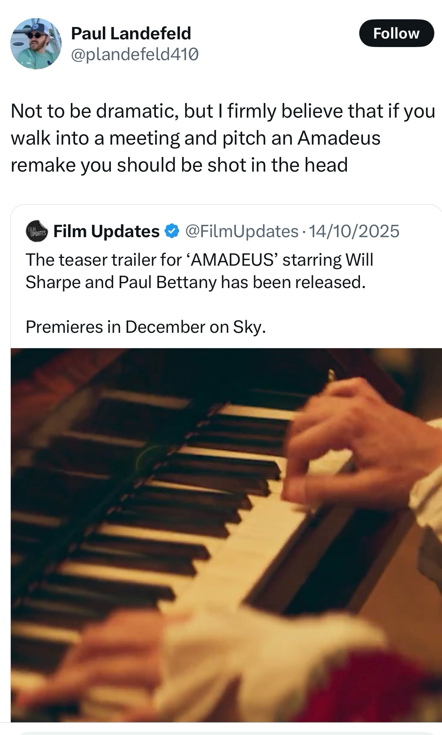
Task: Open the @plandefeld410 handle
Action: coord(135,55)
